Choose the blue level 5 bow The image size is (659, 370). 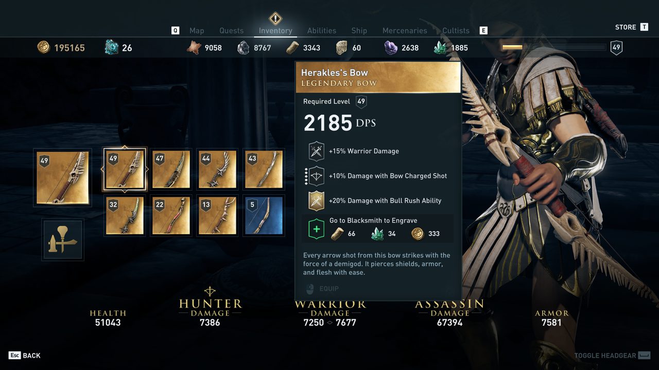264,215
